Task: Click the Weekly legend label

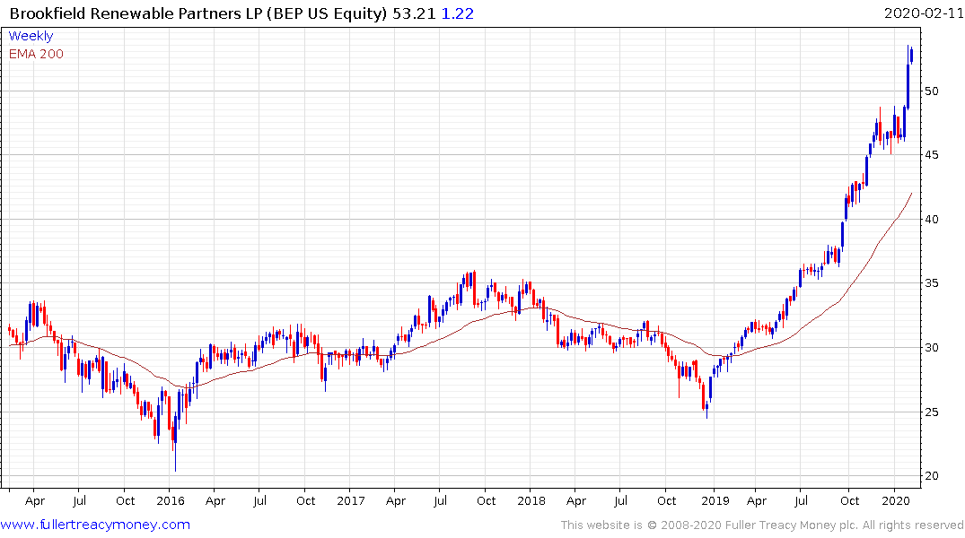Action: pos(31,36)
